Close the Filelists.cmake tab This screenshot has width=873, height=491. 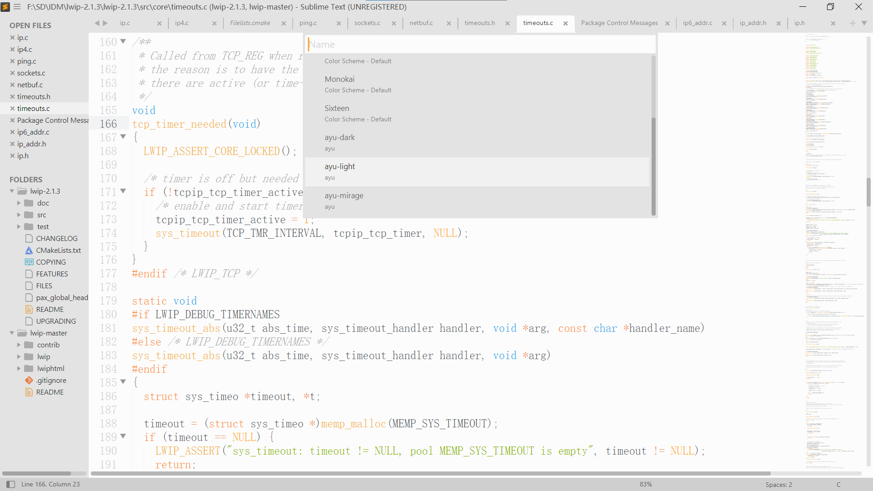(284, 23)
